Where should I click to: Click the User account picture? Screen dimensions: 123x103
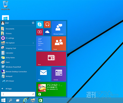(x=3, y=23)
